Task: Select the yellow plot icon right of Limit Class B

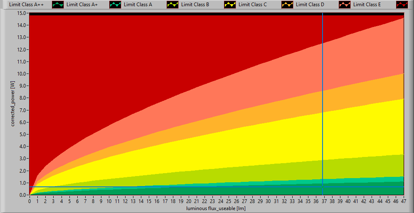Action: (231, 5)
